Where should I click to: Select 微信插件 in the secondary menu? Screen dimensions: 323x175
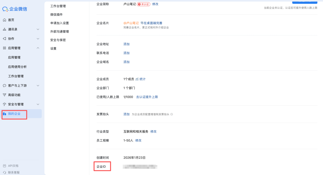[57, 15]
